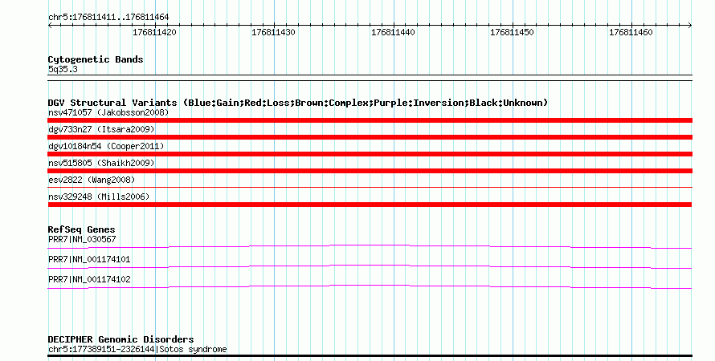Click the right arrow end of ruler
The width and height of the screenshot is (715, 361).
point(690,26)
